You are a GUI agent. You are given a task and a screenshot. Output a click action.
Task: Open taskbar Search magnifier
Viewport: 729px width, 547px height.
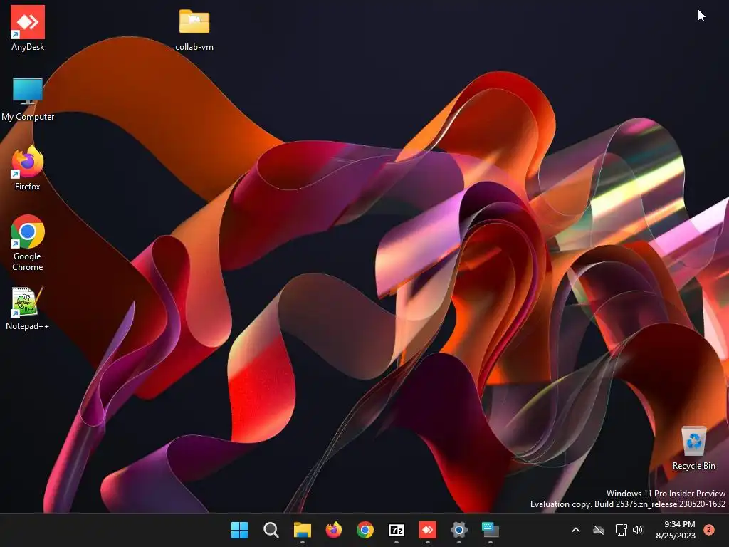click(271, 530)
